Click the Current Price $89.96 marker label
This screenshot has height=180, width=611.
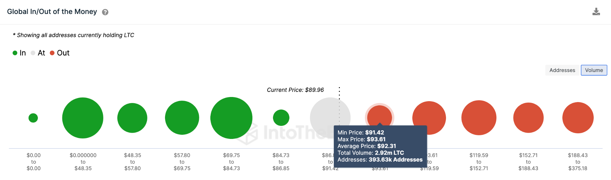(295, 90)
